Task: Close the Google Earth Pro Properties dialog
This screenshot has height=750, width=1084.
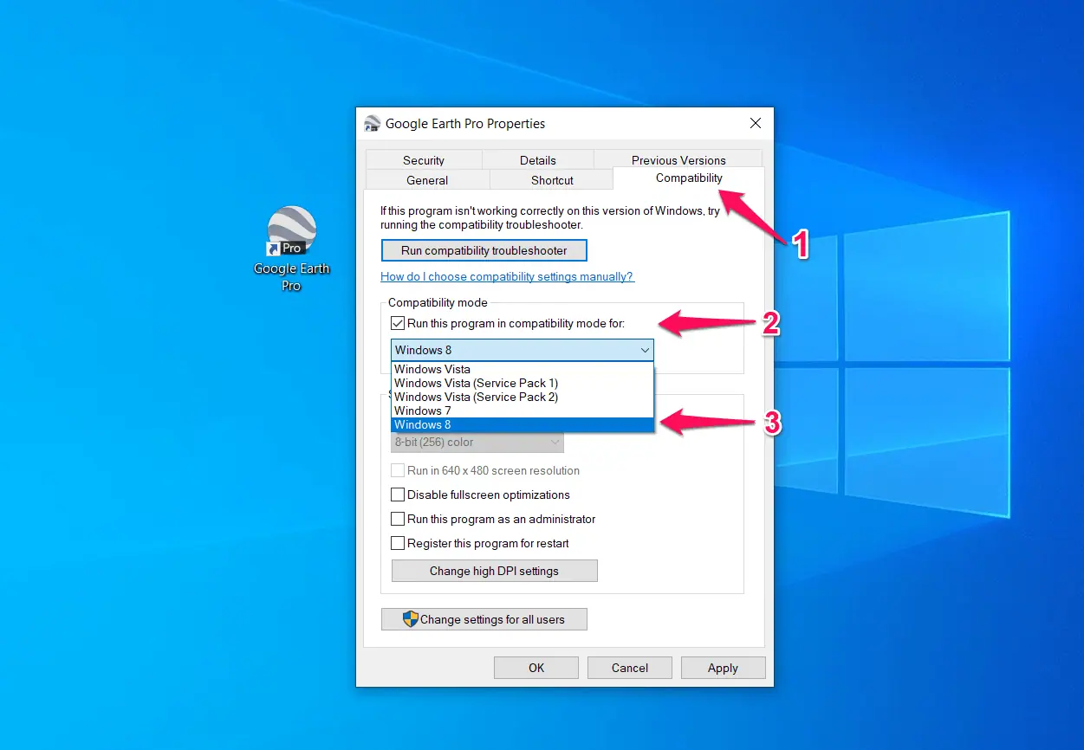Action: pyautogui.click(x=755, y=124)
